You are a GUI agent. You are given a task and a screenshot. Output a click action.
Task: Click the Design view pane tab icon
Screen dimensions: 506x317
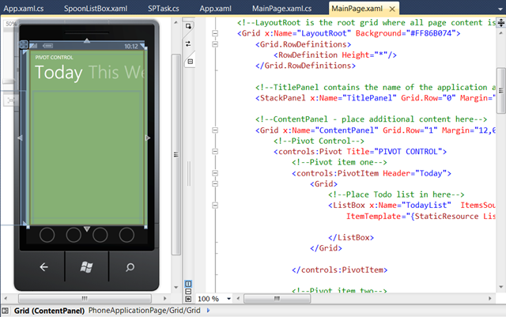pyautogui.click(x=188, y=26)
